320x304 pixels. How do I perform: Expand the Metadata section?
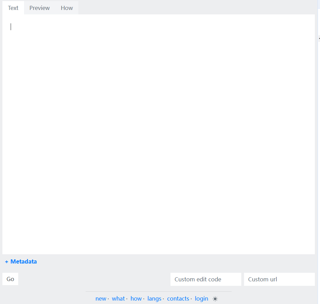coord(21,261)
